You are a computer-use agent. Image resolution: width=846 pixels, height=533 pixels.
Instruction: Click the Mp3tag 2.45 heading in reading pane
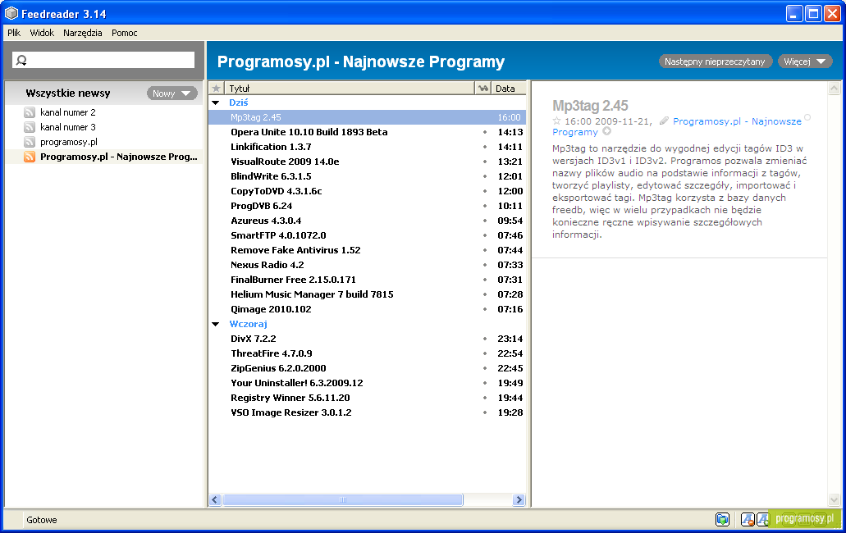tap(590, 106)
